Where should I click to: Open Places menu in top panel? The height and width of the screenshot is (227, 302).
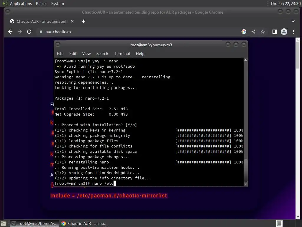(x=42, y=4)
